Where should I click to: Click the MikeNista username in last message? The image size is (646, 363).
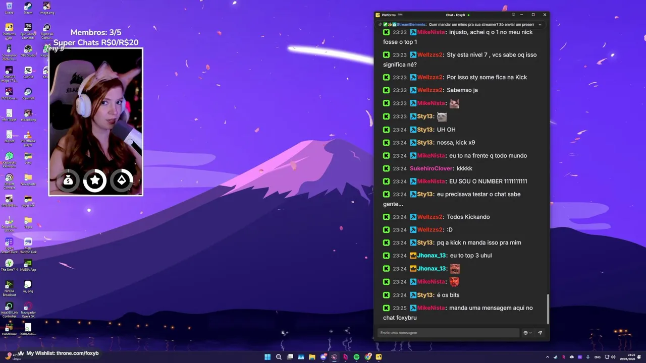tap(431, 308)
